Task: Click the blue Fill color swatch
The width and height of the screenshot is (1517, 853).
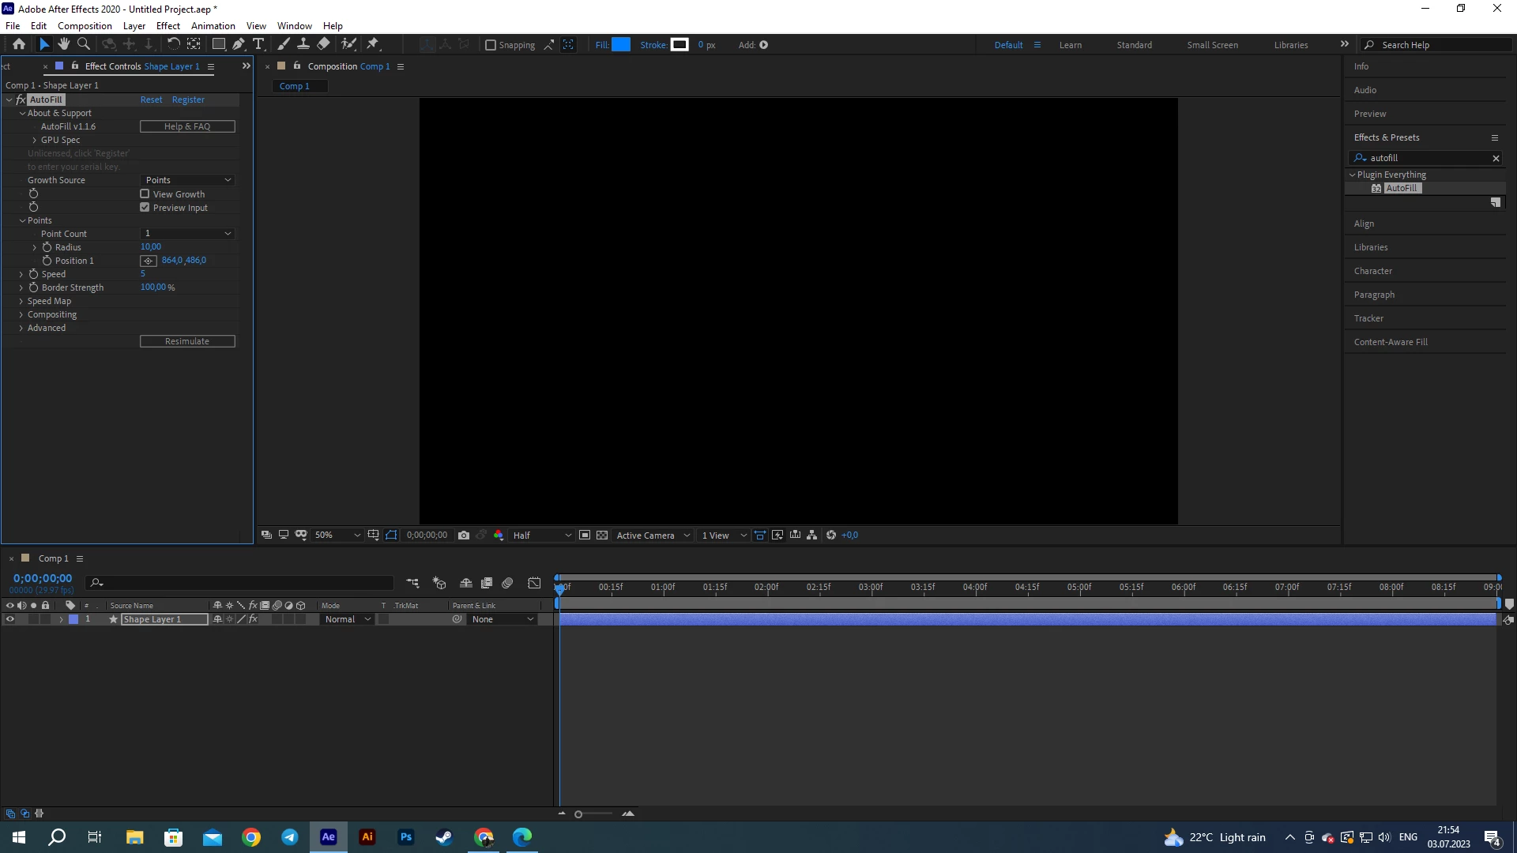Action: [x=621, y=45]
